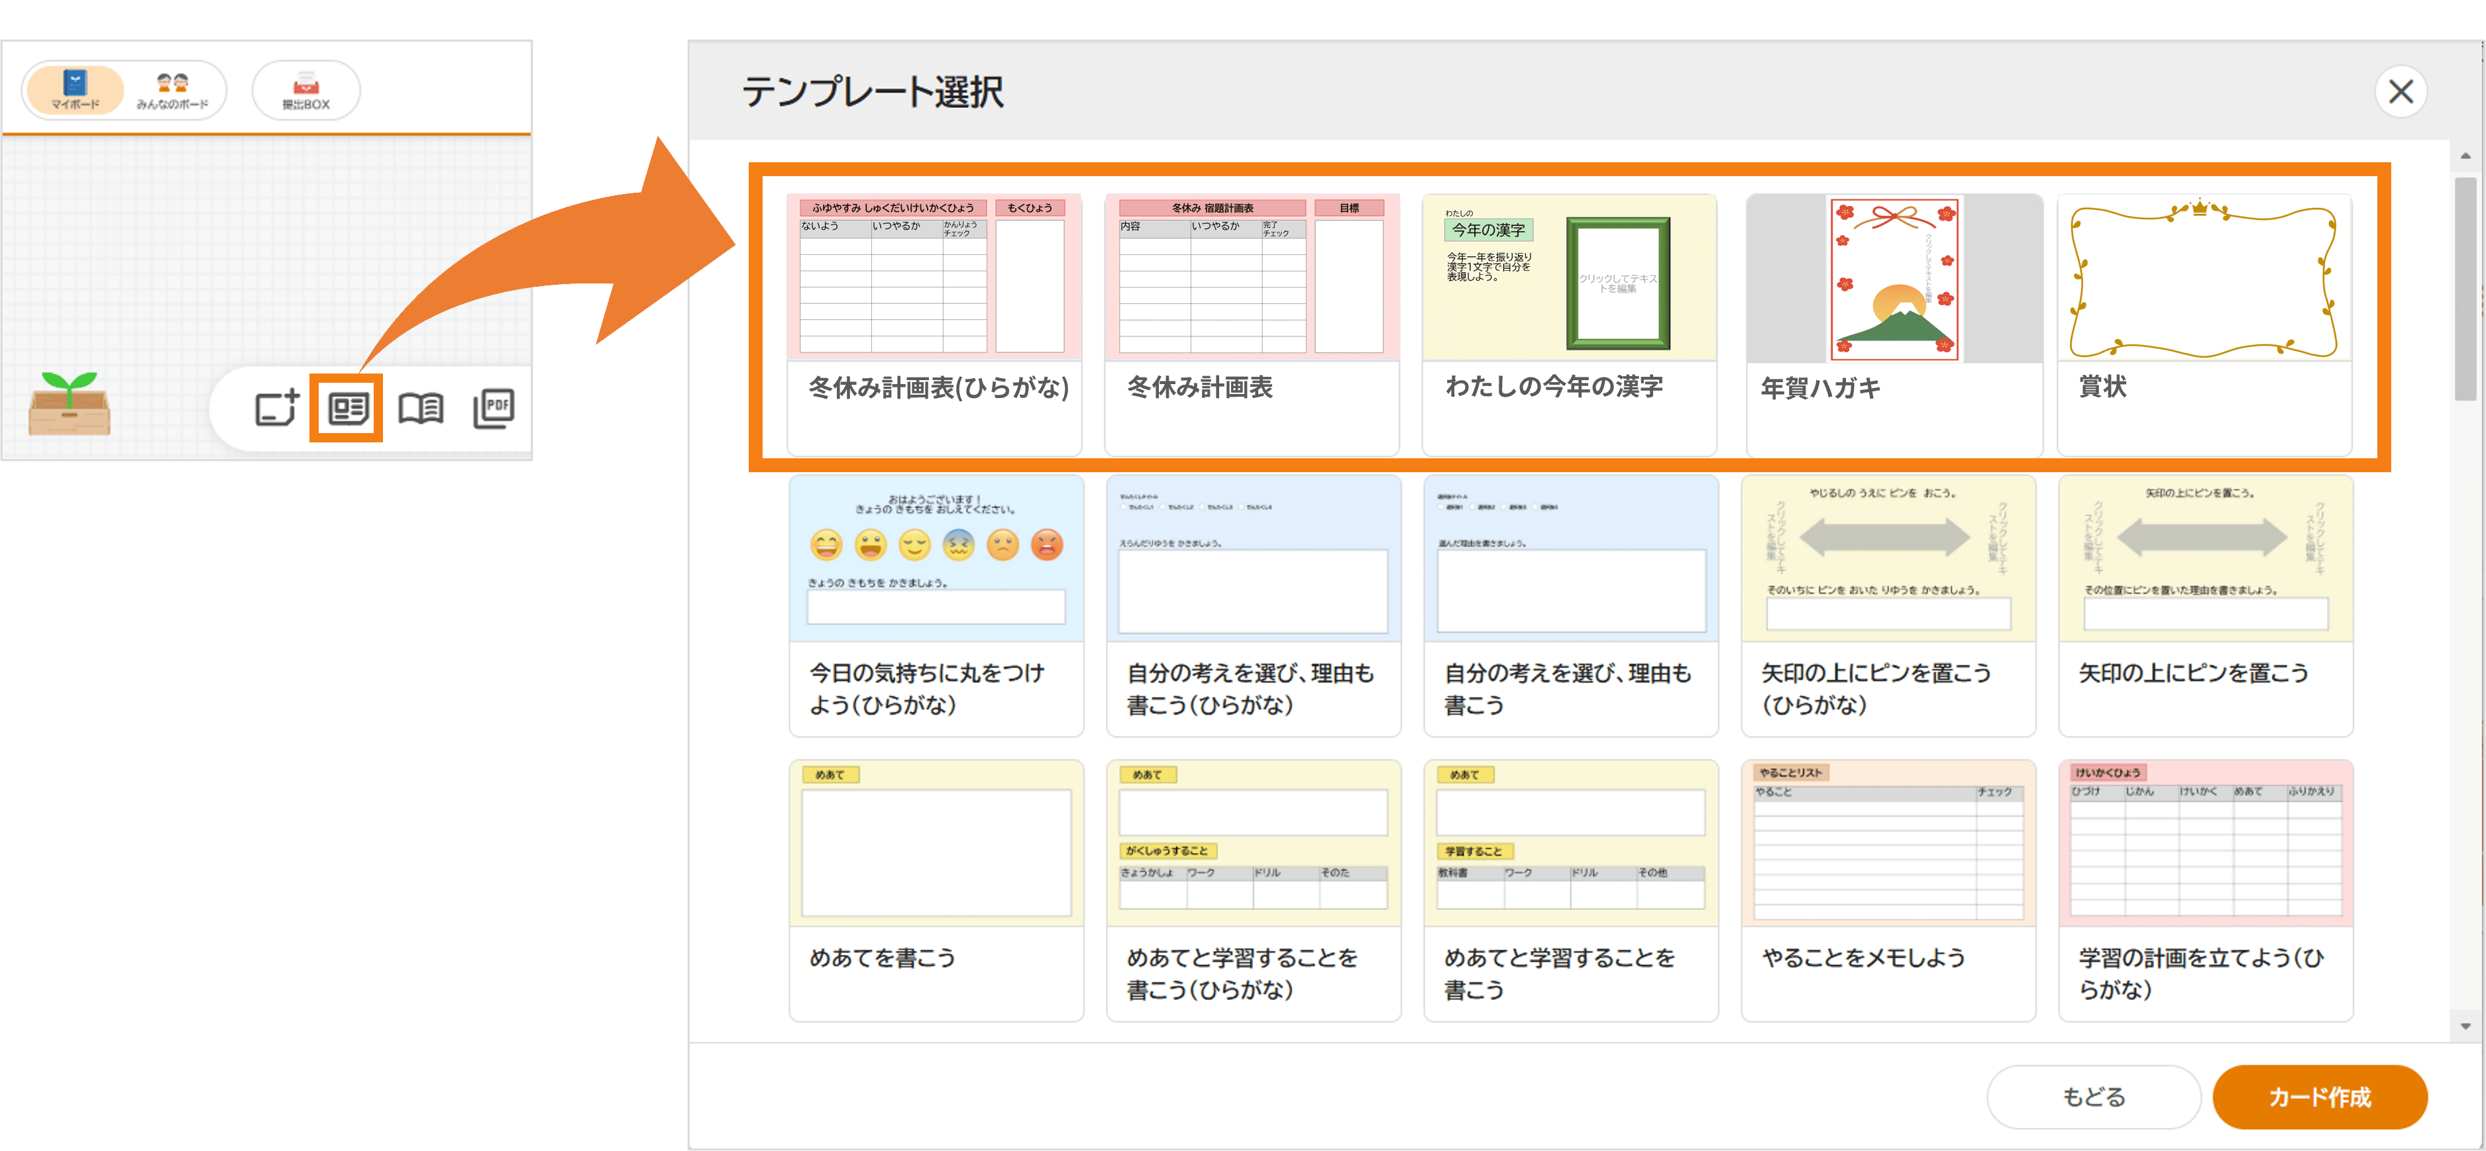Image resolution: width=2486 pixels, height=1151 pixels.
Task: Click the scrollbar up arrow
Action: 2465,156
